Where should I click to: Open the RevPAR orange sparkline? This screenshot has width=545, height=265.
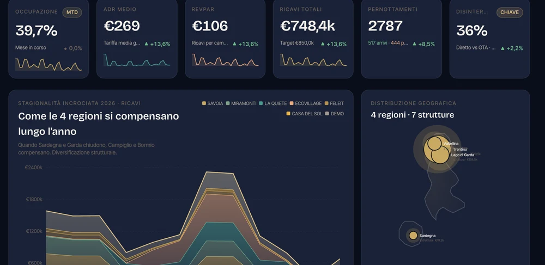point(225,60)
